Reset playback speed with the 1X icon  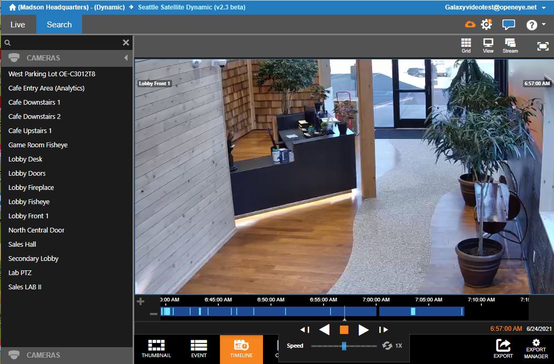pyautogui.click(x=390, y=346)
